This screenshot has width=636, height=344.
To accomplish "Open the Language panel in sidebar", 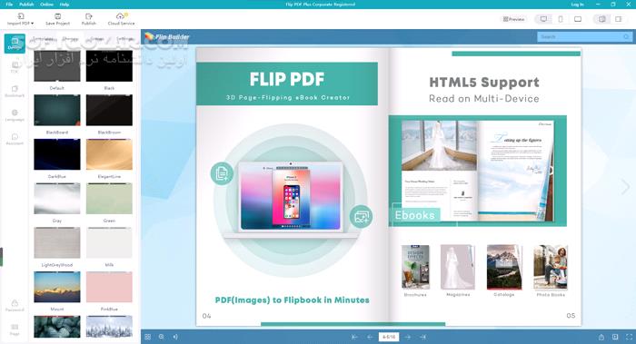I will [x=15, y=115].
